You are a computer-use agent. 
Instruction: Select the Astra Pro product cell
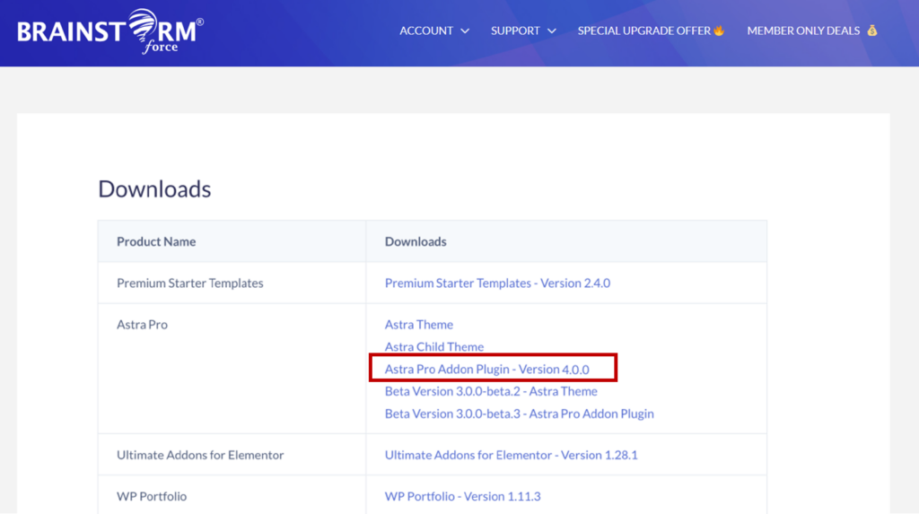coord(232,369)
